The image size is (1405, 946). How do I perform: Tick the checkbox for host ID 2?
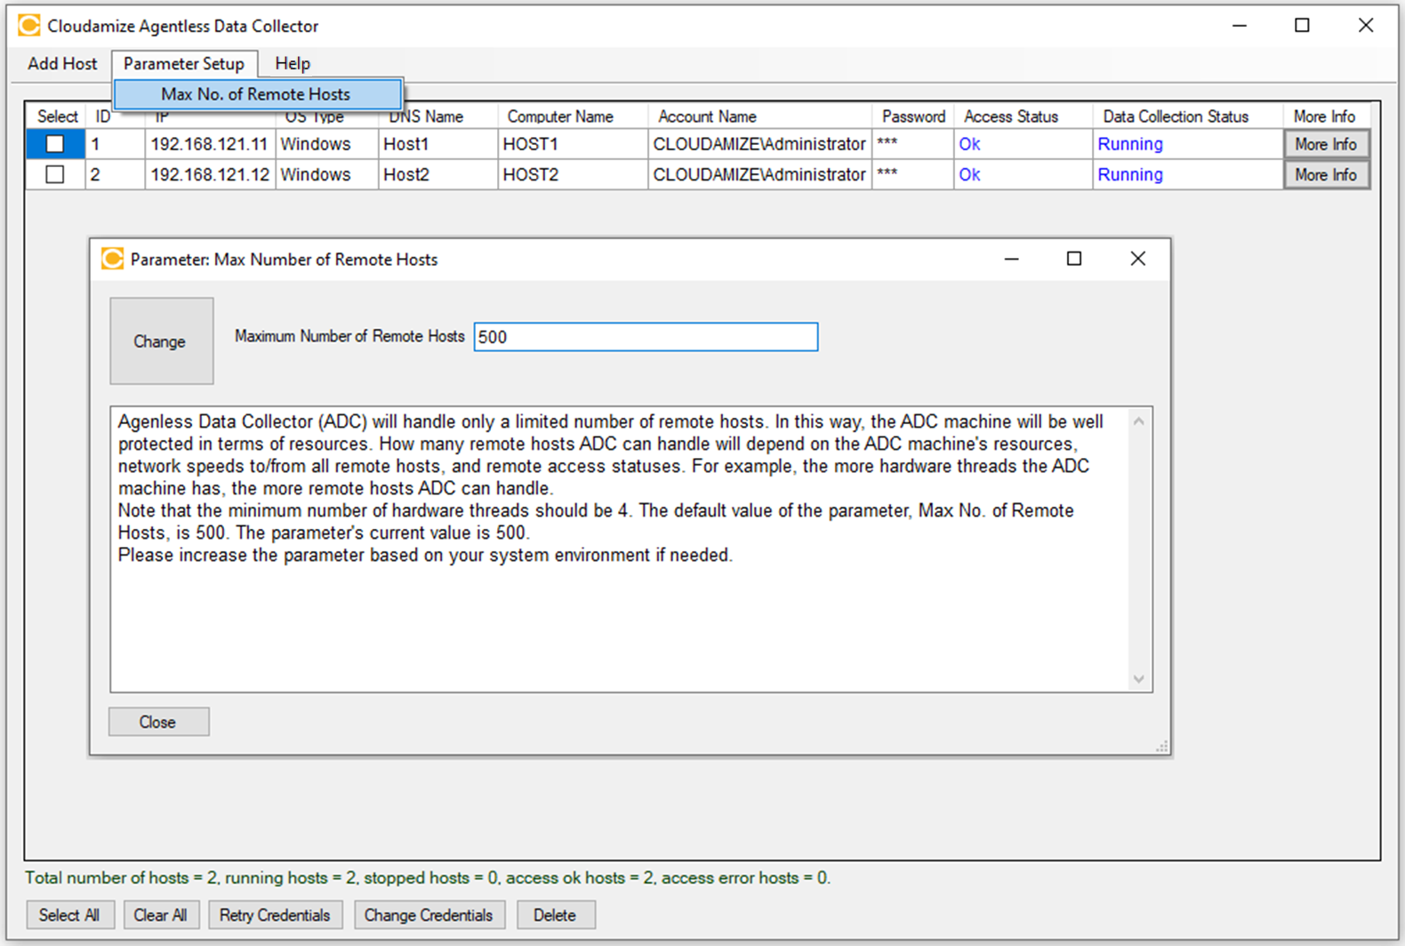(x=55, y=175)
